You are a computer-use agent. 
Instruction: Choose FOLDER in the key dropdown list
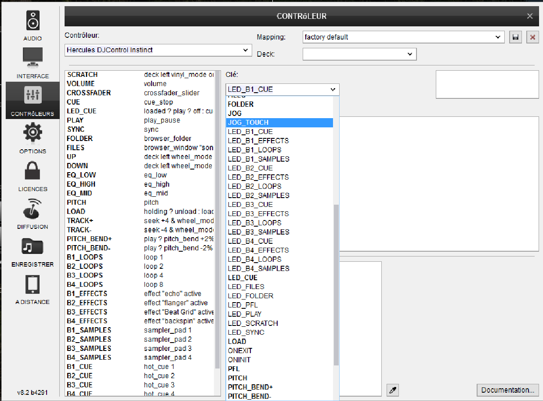click(279, 104)
